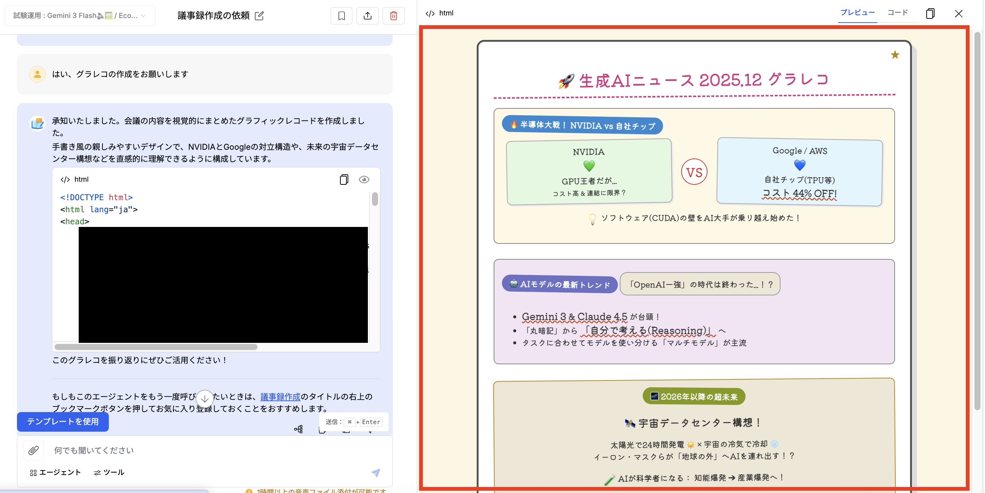This screenshot has width=985, height=493.
Task: Click the star icon in the preview card
Action: (x=895, y=55)
